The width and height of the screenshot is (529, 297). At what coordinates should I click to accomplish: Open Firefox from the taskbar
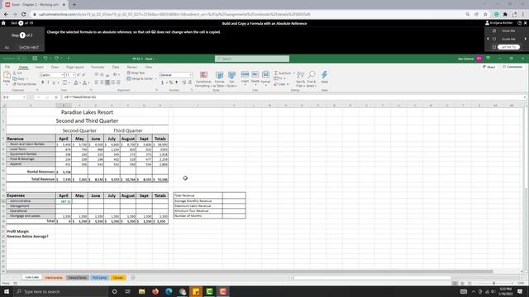pyautogui.click(x=155, y=291)
